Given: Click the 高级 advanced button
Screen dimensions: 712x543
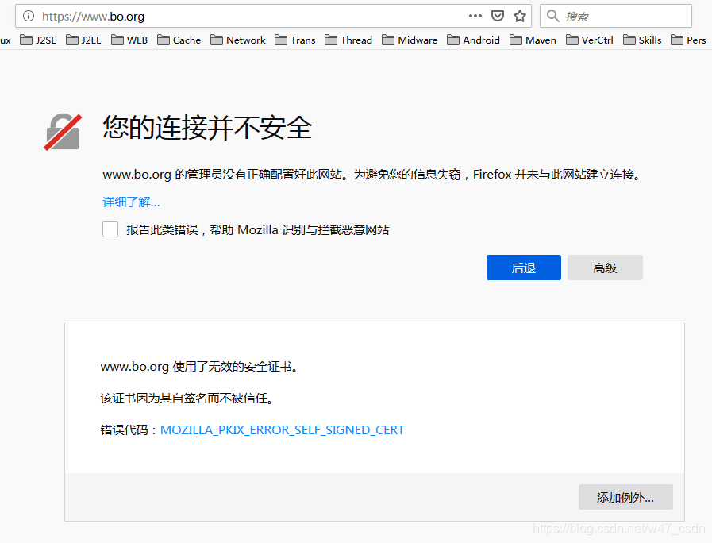Looking at the screenshot, I should pos(605,268).
